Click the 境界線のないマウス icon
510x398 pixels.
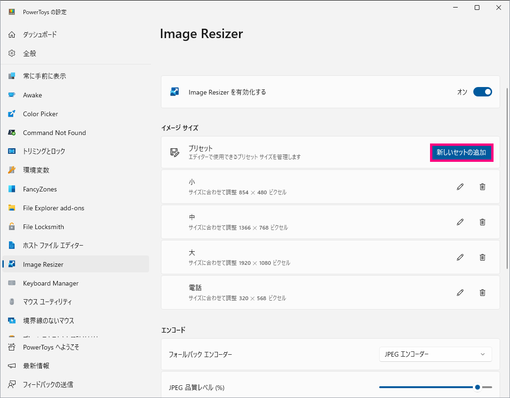point(12,321)
